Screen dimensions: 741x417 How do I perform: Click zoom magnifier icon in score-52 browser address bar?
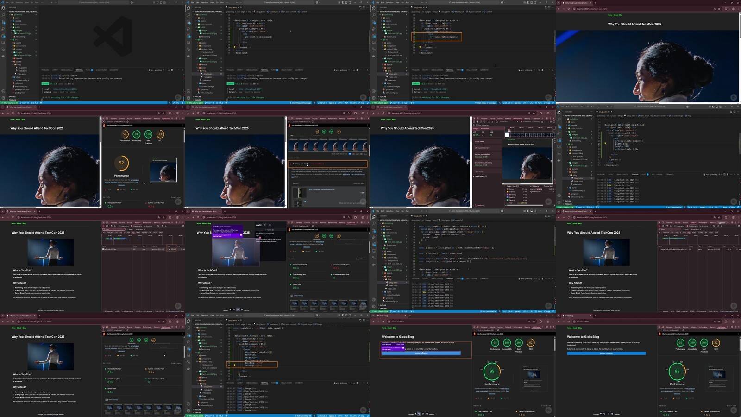(x=159, y=113)
